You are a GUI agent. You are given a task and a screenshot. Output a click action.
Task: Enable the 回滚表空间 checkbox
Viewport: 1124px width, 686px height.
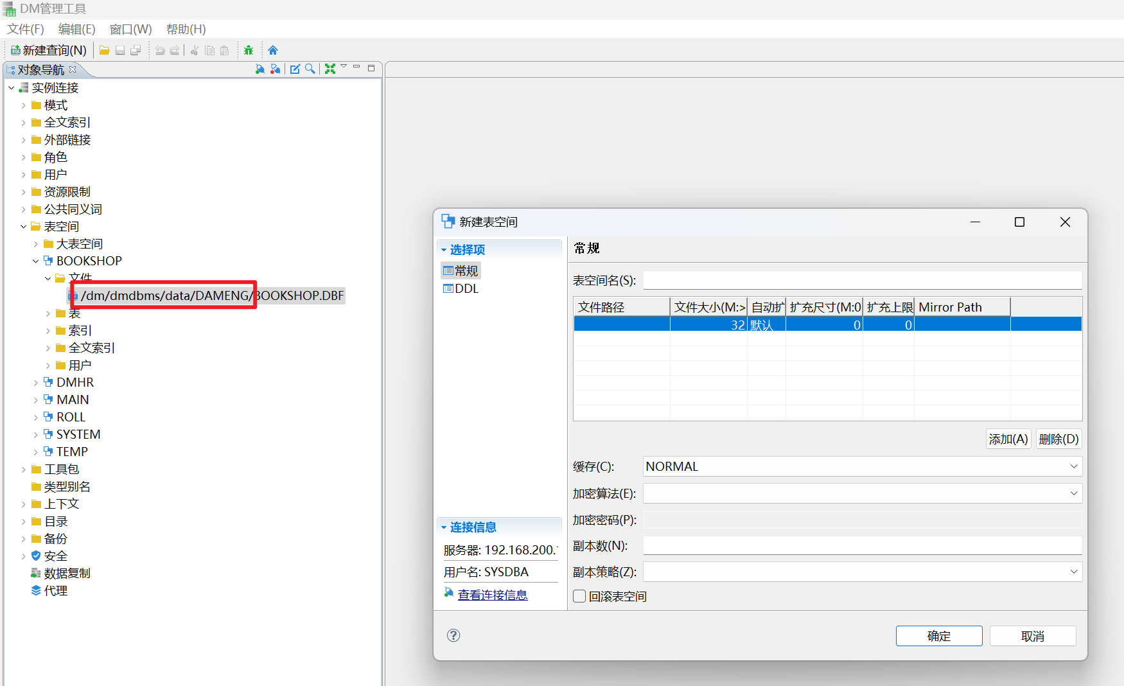point(579,596)
